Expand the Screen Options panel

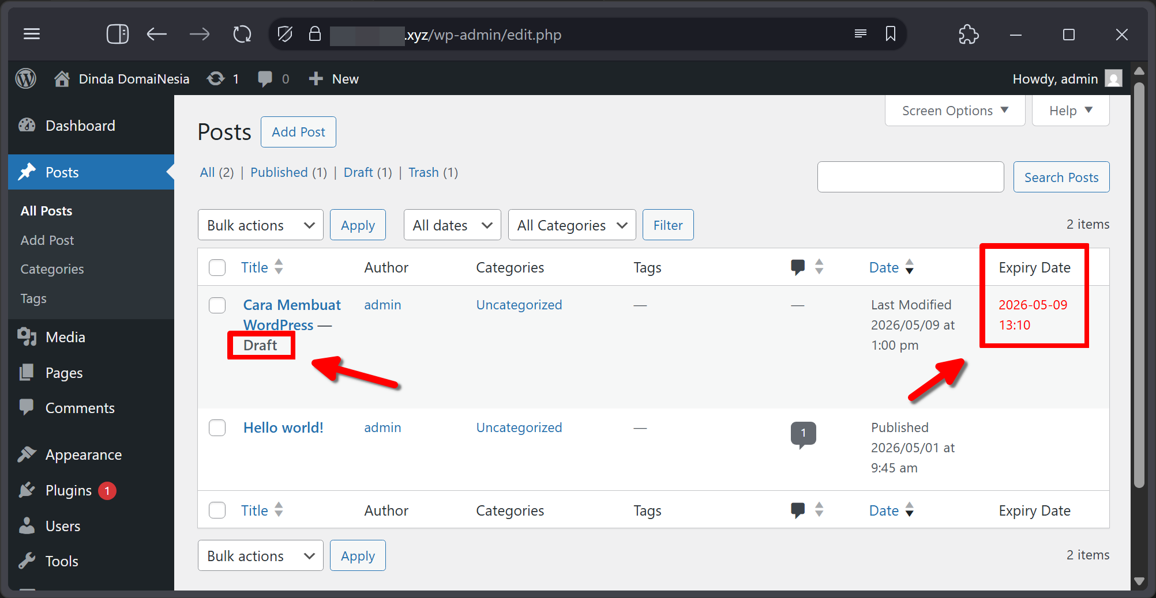click(x=955, y=110)
